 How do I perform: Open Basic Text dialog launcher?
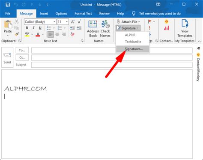pyautogui.click(x=82, y=41)
